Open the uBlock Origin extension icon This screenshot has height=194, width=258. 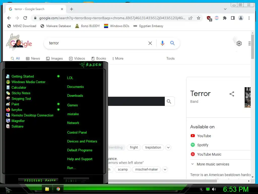point(209,18)
